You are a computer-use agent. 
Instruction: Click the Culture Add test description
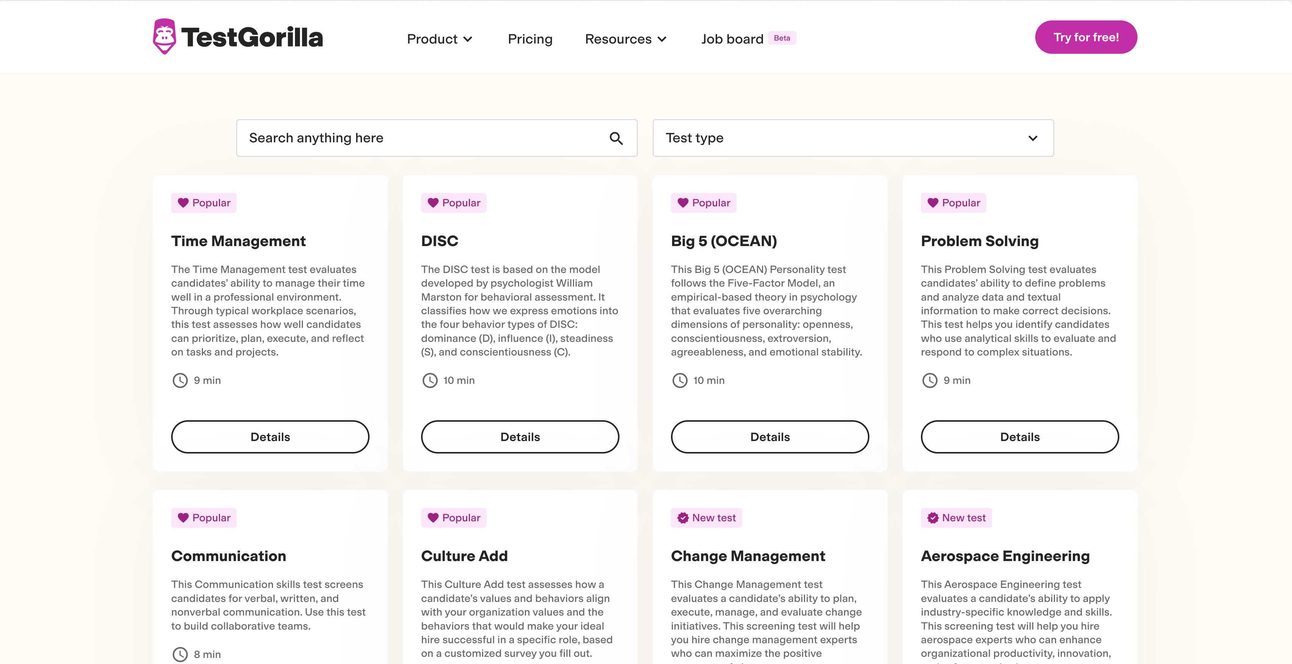516,619
